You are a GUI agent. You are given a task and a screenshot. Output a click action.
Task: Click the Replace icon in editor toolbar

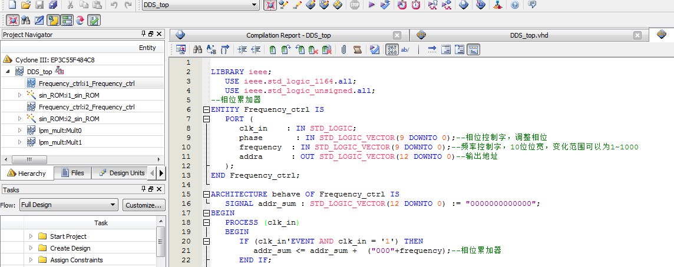click(x=212, y=50)
